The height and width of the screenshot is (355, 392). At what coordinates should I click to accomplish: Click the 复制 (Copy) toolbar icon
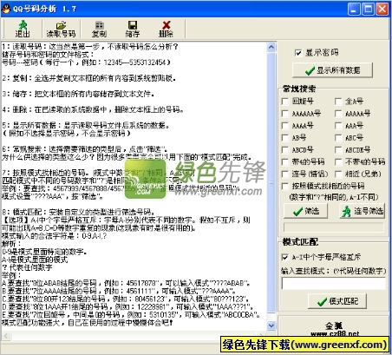click(x=99, y=29)
